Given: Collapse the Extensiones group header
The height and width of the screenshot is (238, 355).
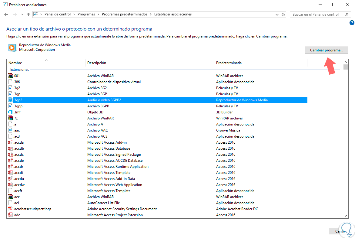Looking at the screenshot, I should 19,70.
